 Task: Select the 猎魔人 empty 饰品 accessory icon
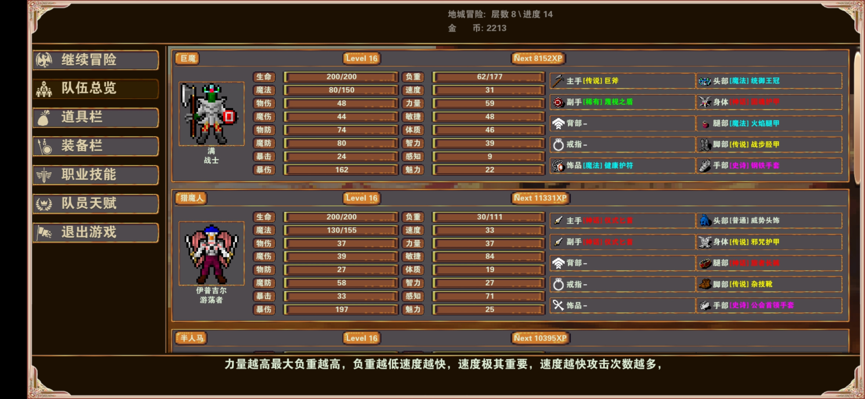[558, 306]
